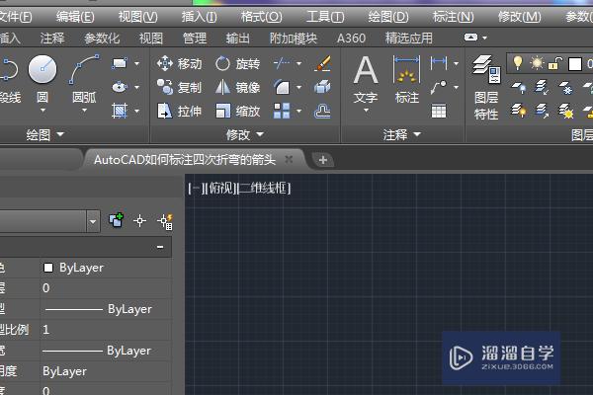Expand the Modify (修改) panel
The image size is (593, 395).
click(x=245, y=134)
